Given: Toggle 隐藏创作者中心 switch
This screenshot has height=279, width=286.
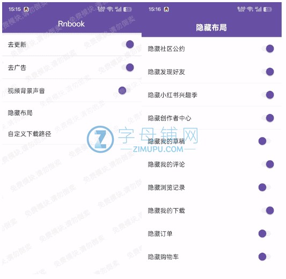Looking at the screenshot, I should (x=268, y=118).
